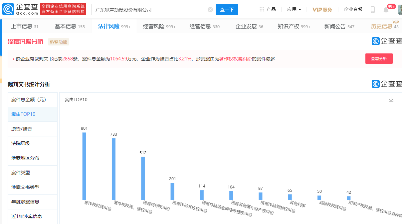Screen dimensions: 402x224
Task: Click the user avatar in header
Action: [400, 10]
